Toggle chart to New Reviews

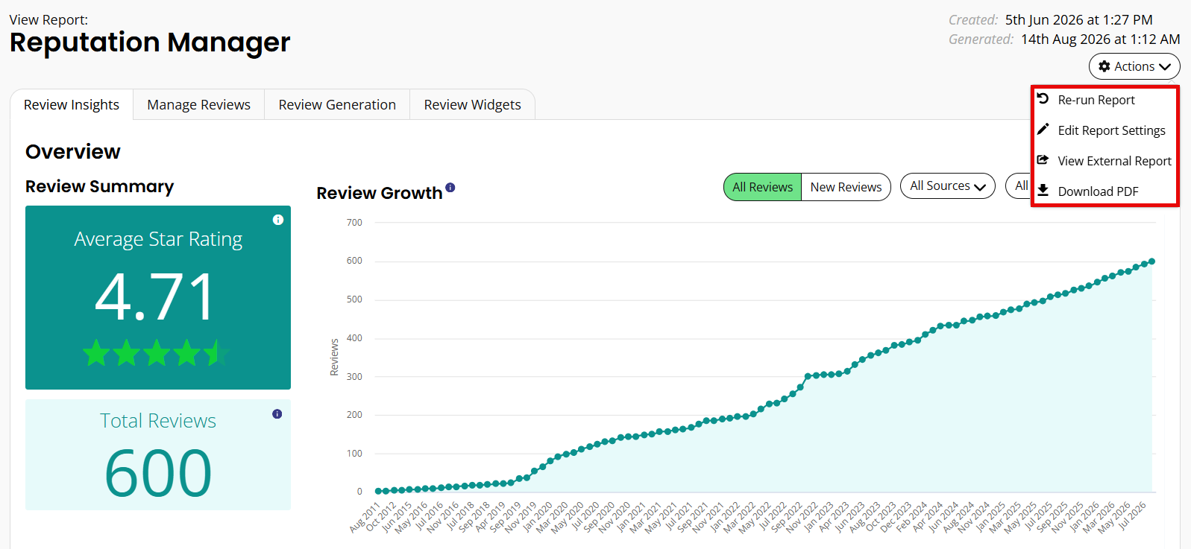coord(846,187)
